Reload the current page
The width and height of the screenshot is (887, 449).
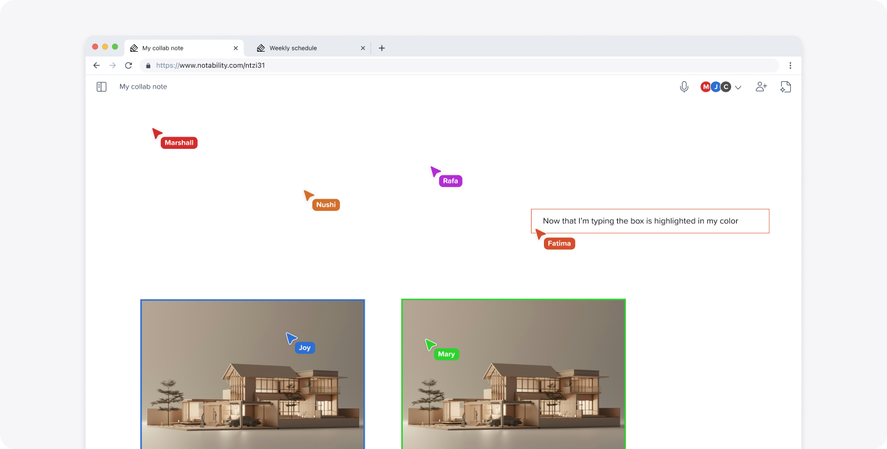[128, 65]
